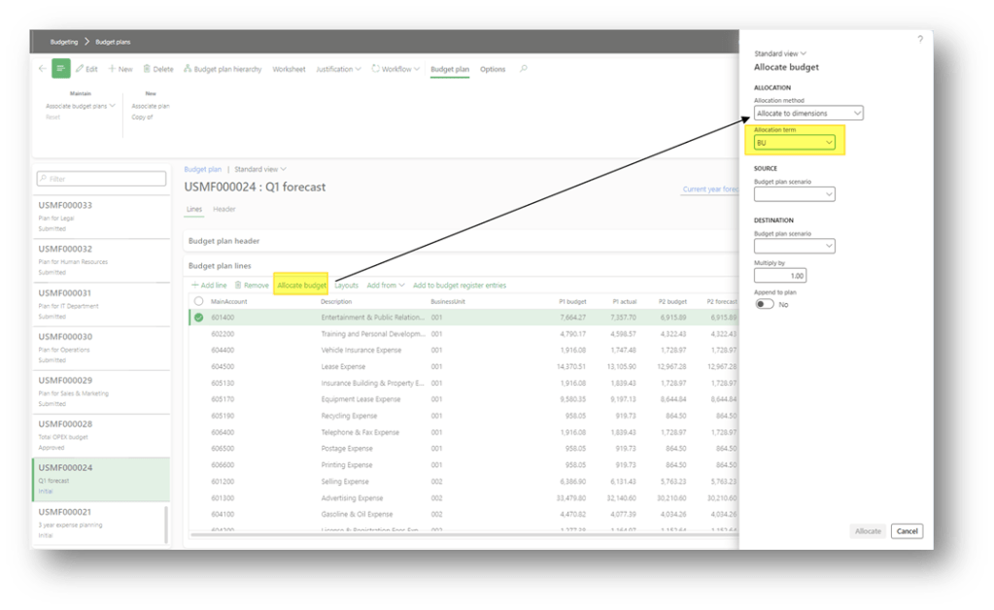Open the Allocation method dropdown
This screenshot has height=610, width=994.
[807, 114]
